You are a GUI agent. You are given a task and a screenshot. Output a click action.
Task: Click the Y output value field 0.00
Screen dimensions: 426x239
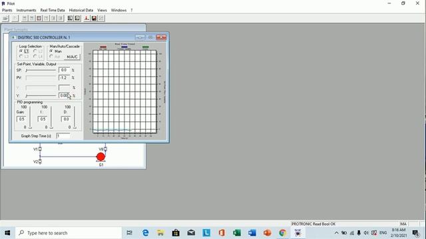tap(64, 96)
